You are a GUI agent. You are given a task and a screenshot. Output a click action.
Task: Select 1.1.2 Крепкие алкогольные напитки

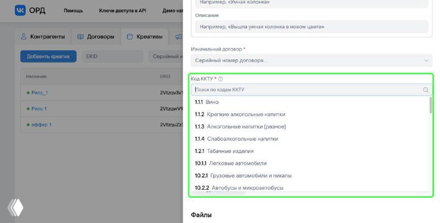[240, 114]
